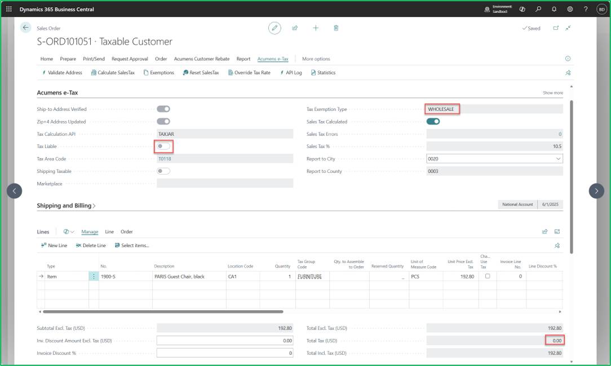This screenshot has height=366, width=611.
Task: Open the Home menu tab
Action: tap(46, 59)
